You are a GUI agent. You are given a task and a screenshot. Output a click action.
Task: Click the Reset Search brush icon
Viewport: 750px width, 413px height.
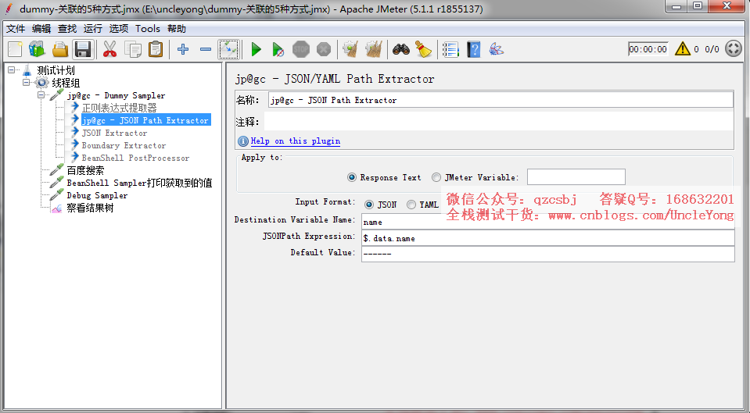[x=423, y=49]
